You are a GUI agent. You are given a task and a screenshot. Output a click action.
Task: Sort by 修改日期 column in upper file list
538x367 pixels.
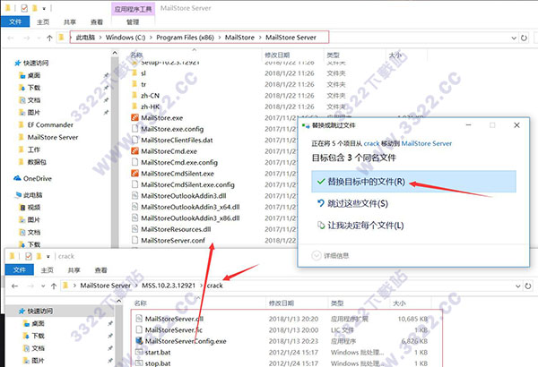pos(277,55)
